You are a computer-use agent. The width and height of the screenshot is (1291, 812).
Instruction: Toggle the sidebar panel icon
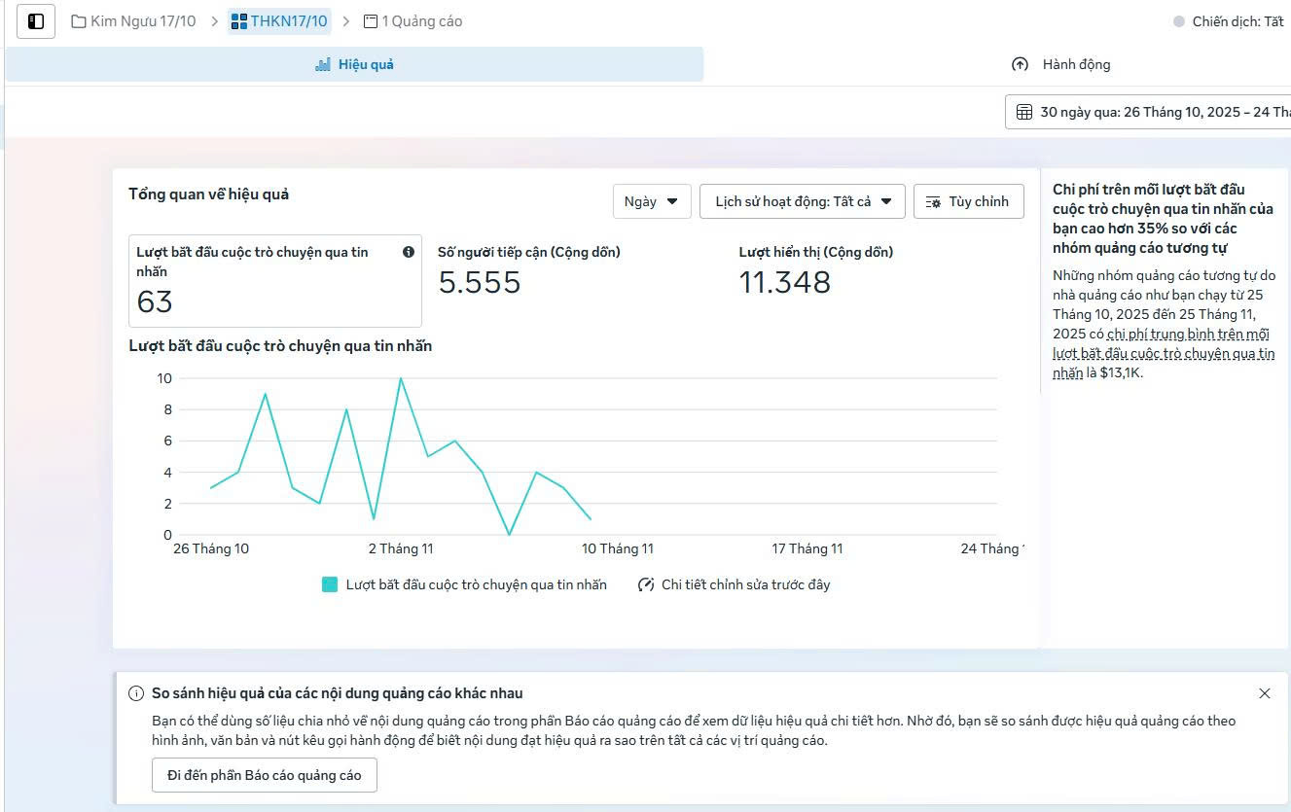click(36, 21)
